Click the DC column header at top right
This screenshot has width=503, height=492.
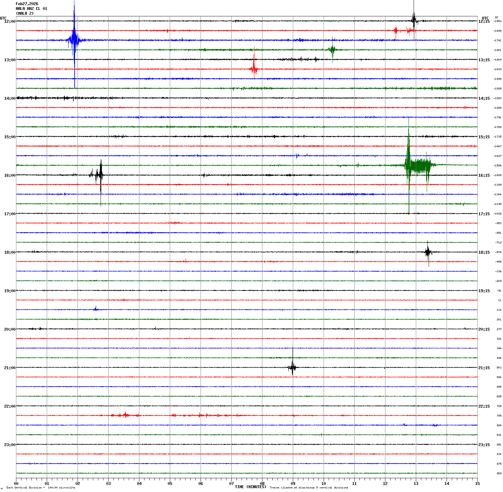pos(497,17)
